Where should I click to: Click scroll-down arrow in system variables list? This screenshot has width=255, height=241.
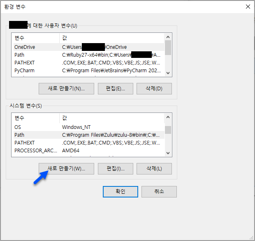point(168,153)
